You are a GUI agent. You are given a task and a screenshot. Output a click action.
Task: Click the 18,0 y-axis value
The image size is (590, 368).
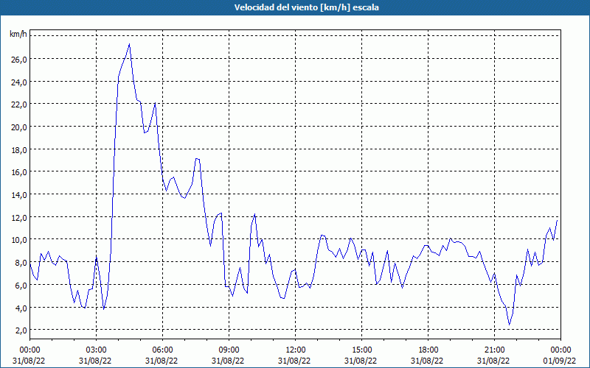click(x=19, y=150)
